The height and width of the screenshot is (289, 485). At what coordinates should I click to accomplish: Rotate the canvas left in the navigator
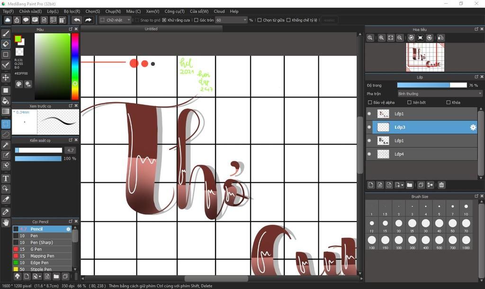click(411, 38)
